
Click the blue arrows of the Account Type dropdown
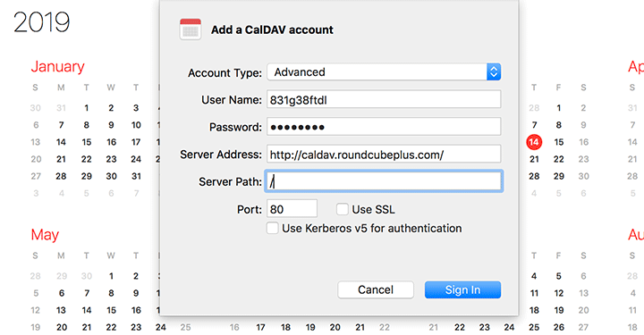click(x=494, y=72)
